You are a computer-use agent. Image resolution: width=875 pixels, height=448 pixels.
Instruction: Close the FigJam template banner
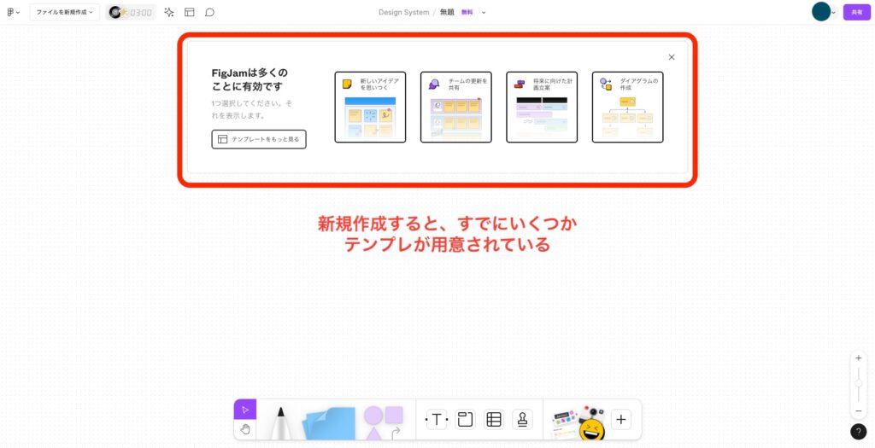(x=672, y=57)
